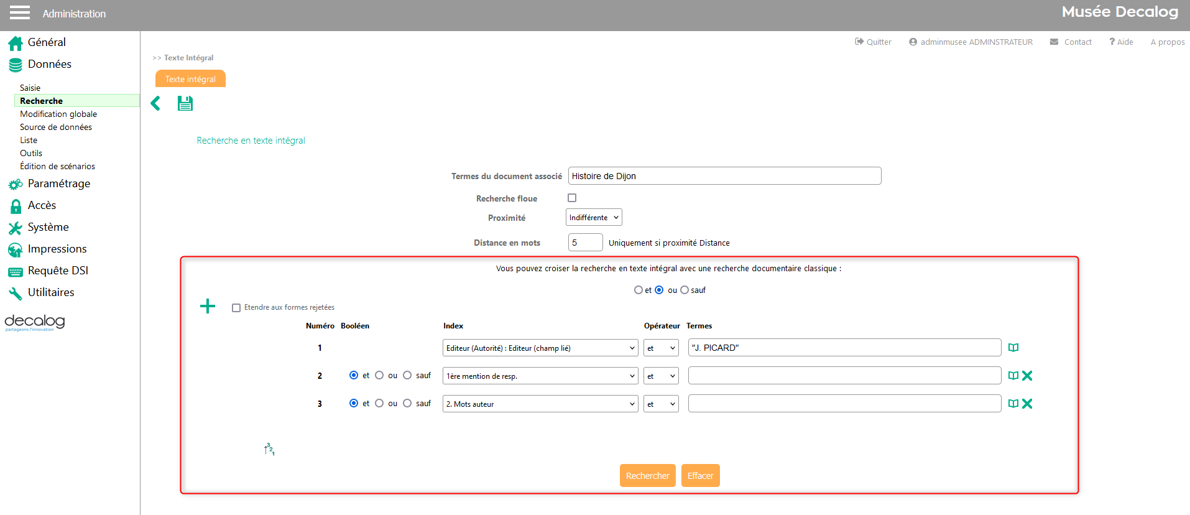This screenshot has width=1190, height=515.
Task: Open the Paramétrage menu in the sidebar
Action: click(x=58, y=183)
